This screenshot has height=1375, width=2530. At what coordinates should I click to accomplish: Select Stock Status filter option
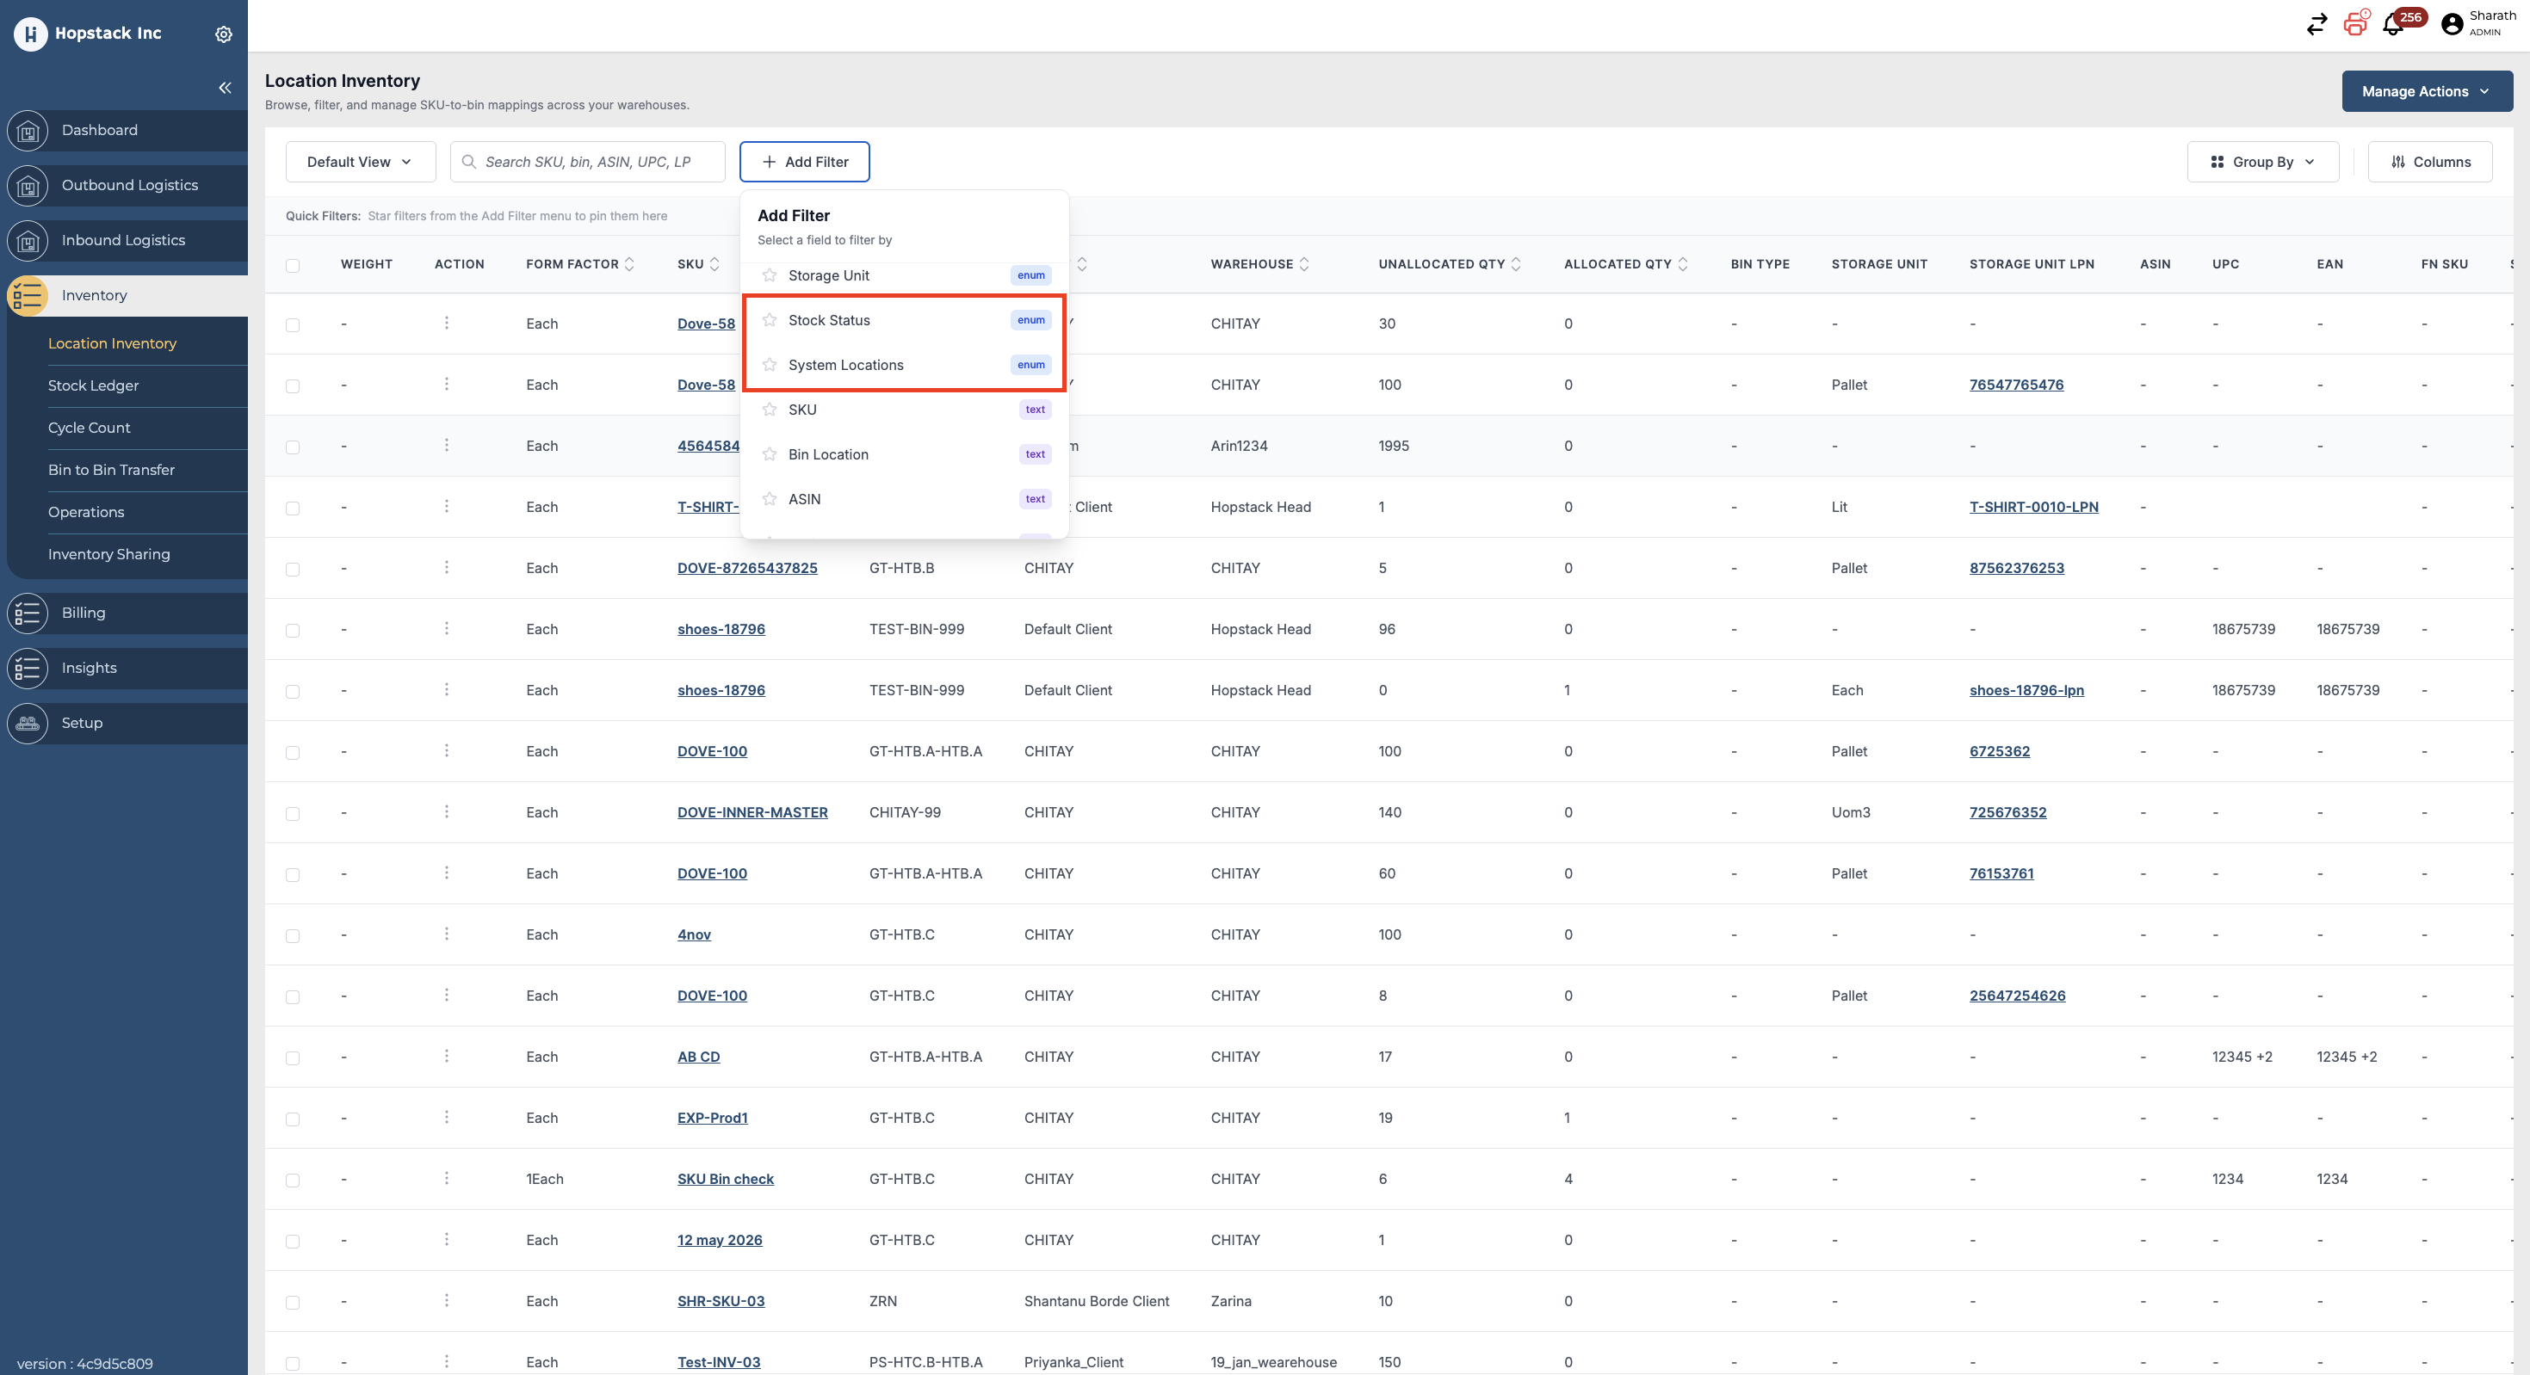pos(905,320)
